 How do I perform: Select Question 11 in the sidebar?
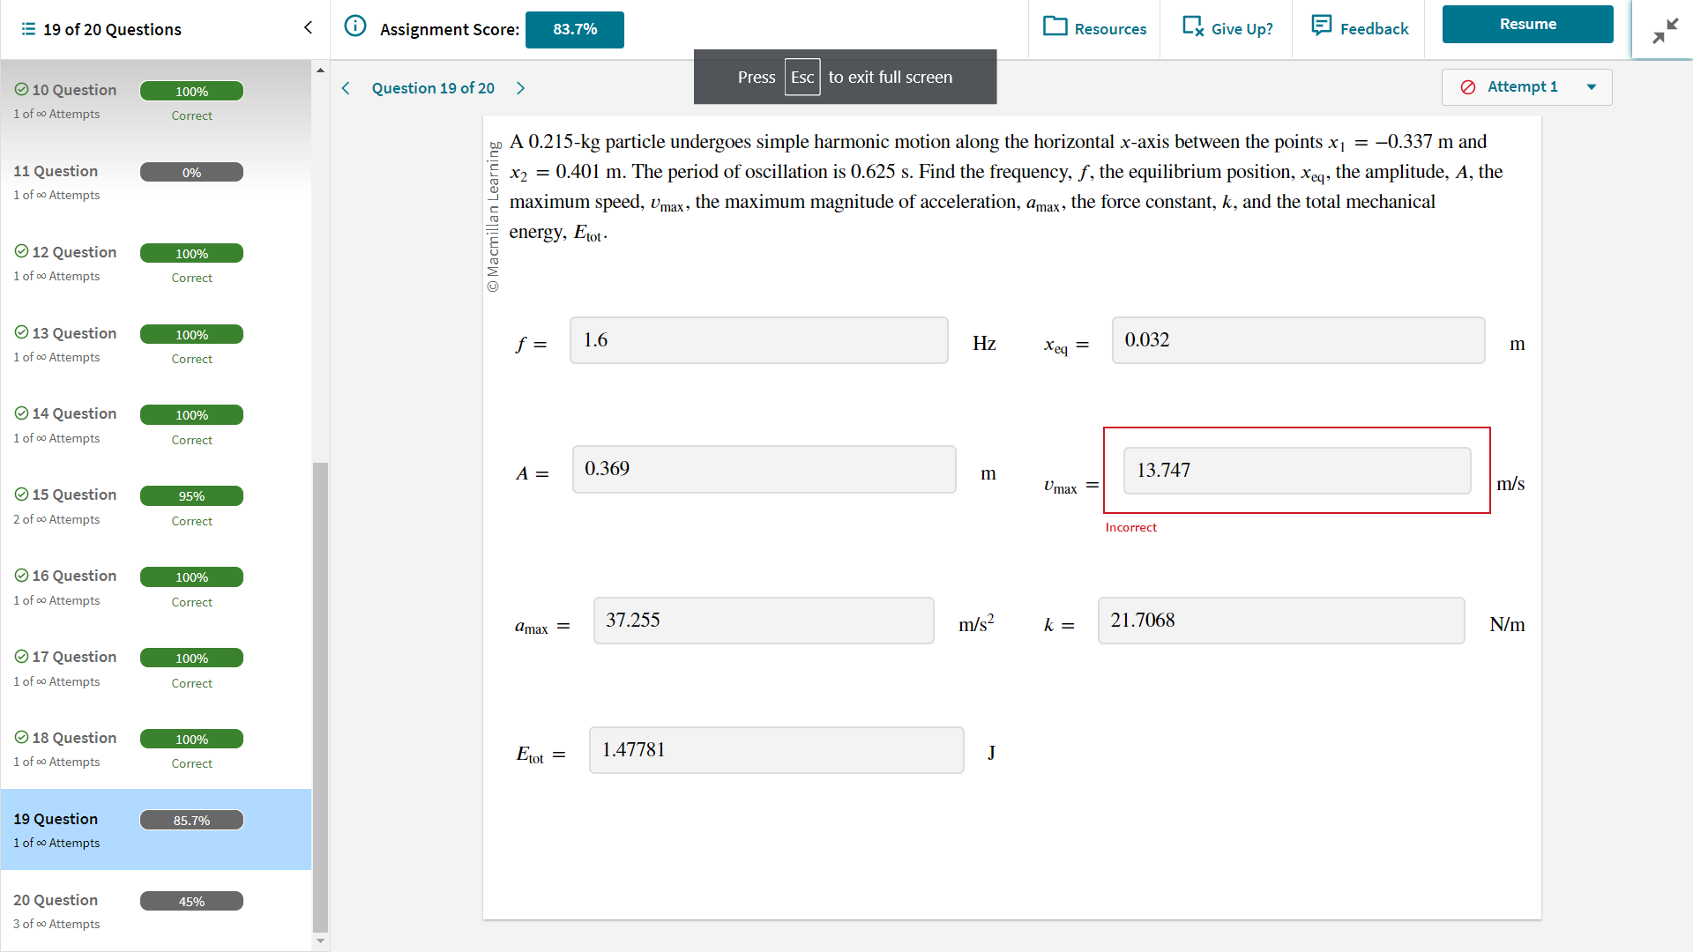tap(56, 172)
